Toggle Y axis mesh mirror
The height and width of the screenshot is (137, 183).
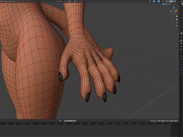(x=165, y=4)
